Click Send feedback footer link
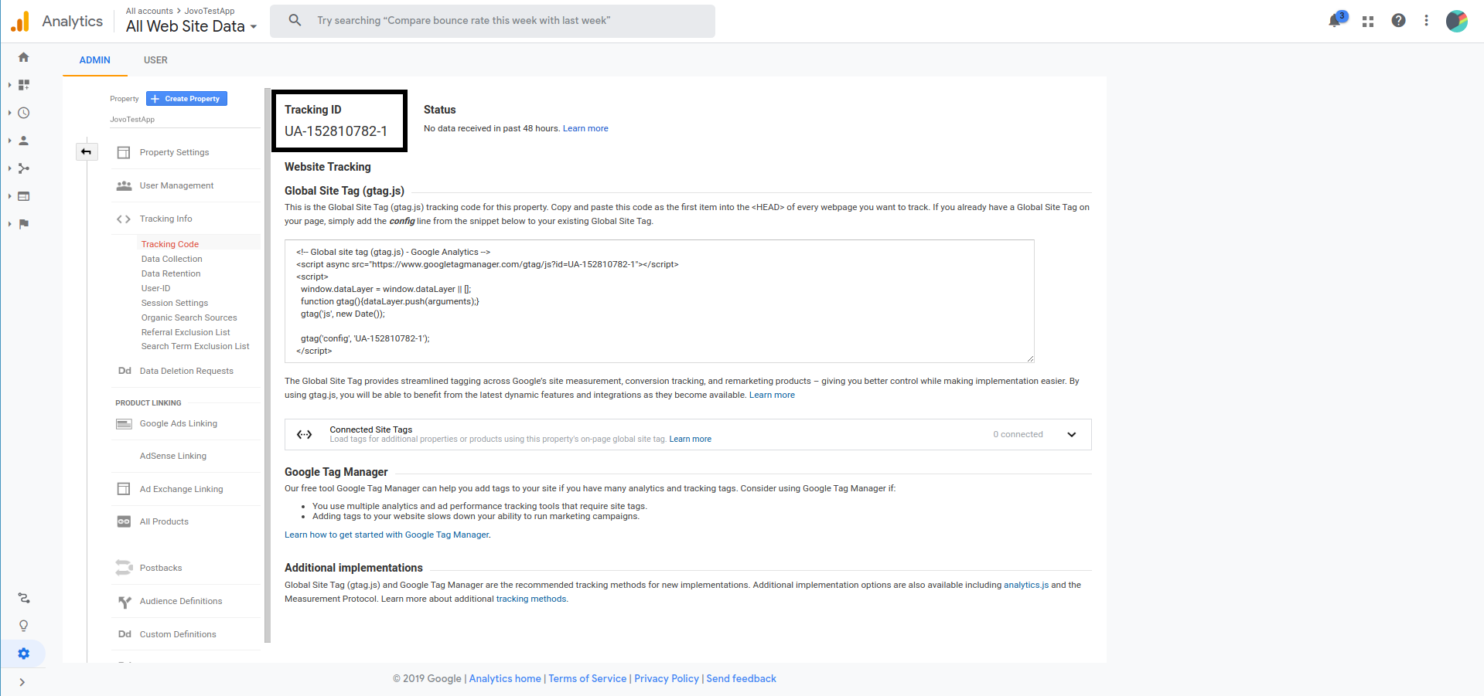The width and height of the screenshot is (1484, 696). pos(741,678)
